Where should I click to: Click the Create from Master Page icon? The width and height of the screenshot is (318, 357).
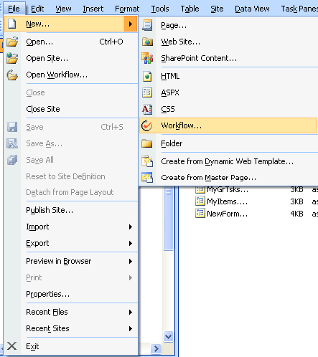point(147,178)
